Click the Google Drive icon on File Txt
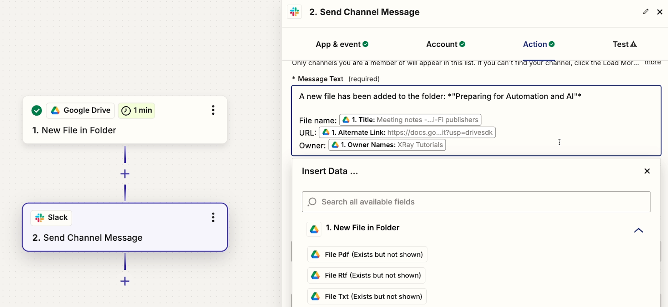668x307 pixels. [316, 297]
